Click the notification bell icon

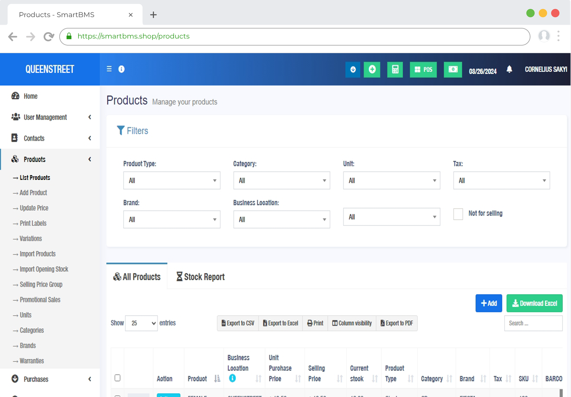pyautogui.click(x=509, y=69)
